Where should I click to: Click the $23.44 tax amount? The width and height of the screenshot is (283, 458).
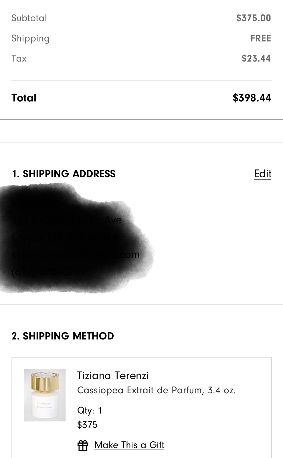pos(256,58)
